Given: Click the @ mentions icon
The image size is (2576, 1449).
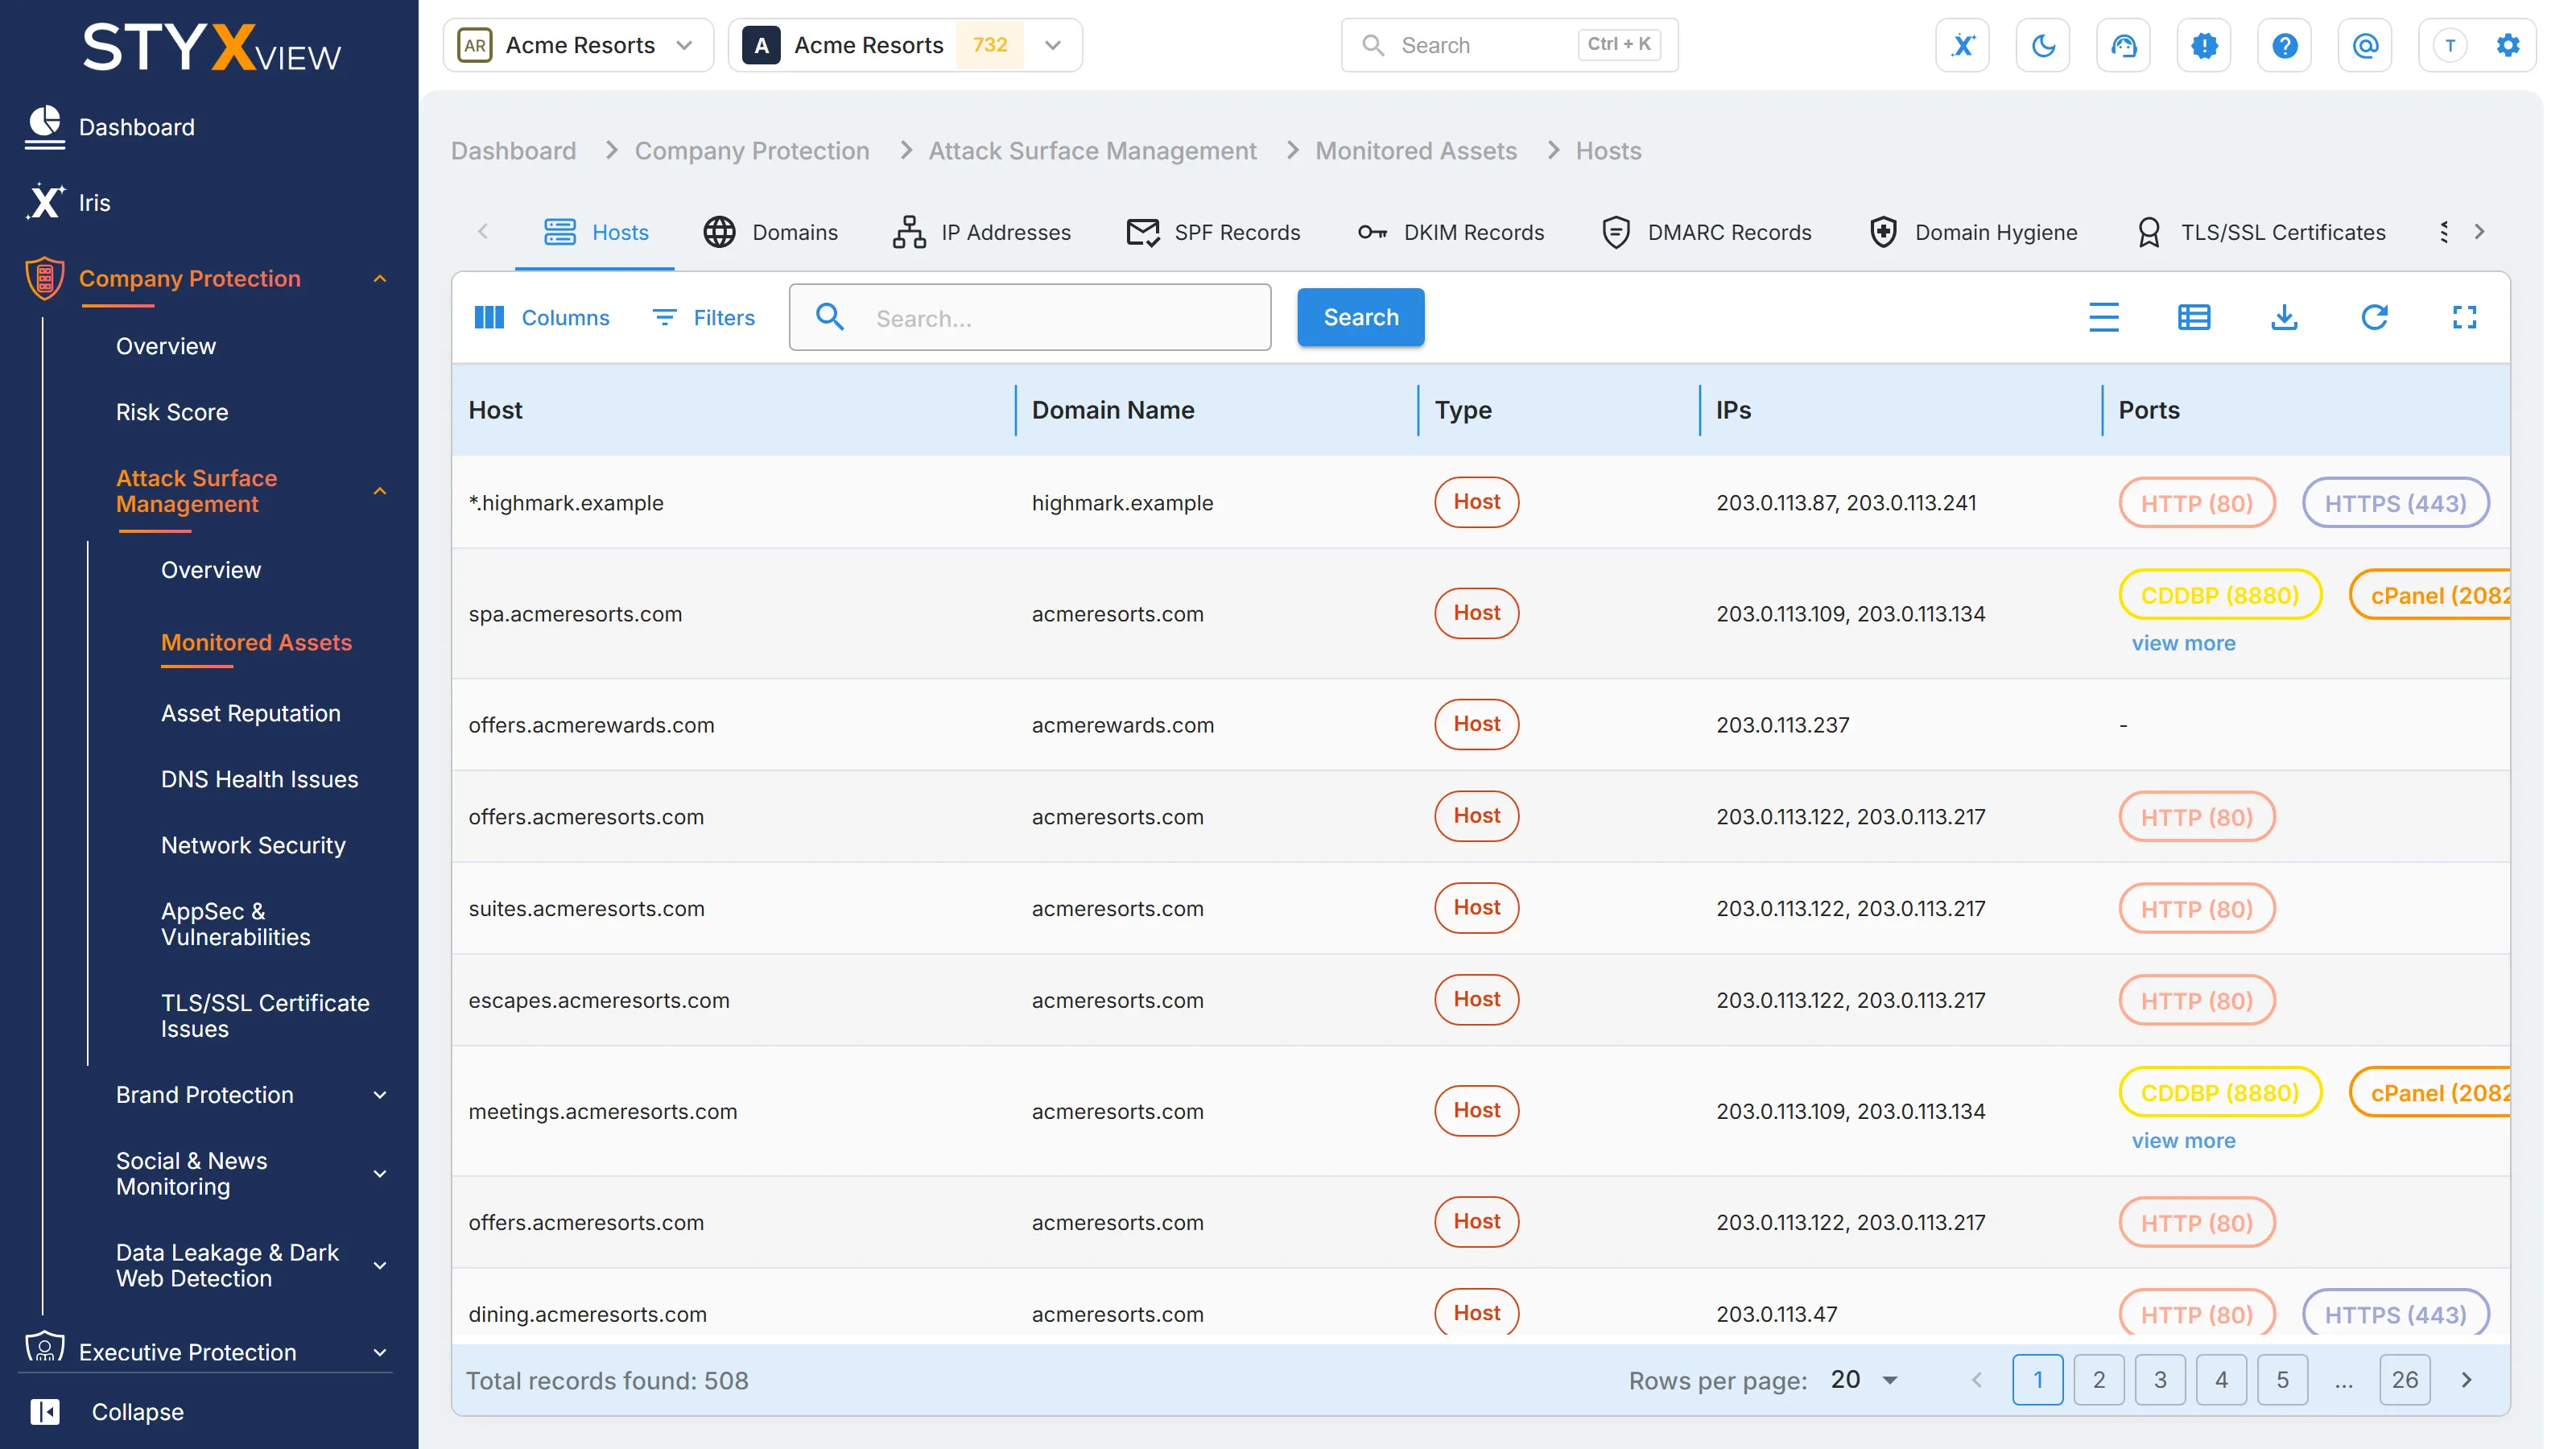Looking at the screenshot, I should [x=2365, y=45].
